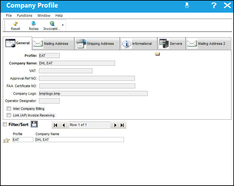Enable Inter Company Billing checkbox
Viewport: 234px width, 186px height.
point(9,108)
